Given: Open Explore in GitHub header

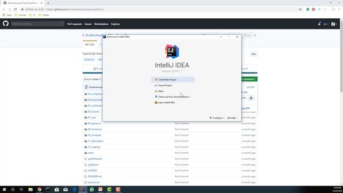Looking at the screenshot, I should (x=115, y=24).
